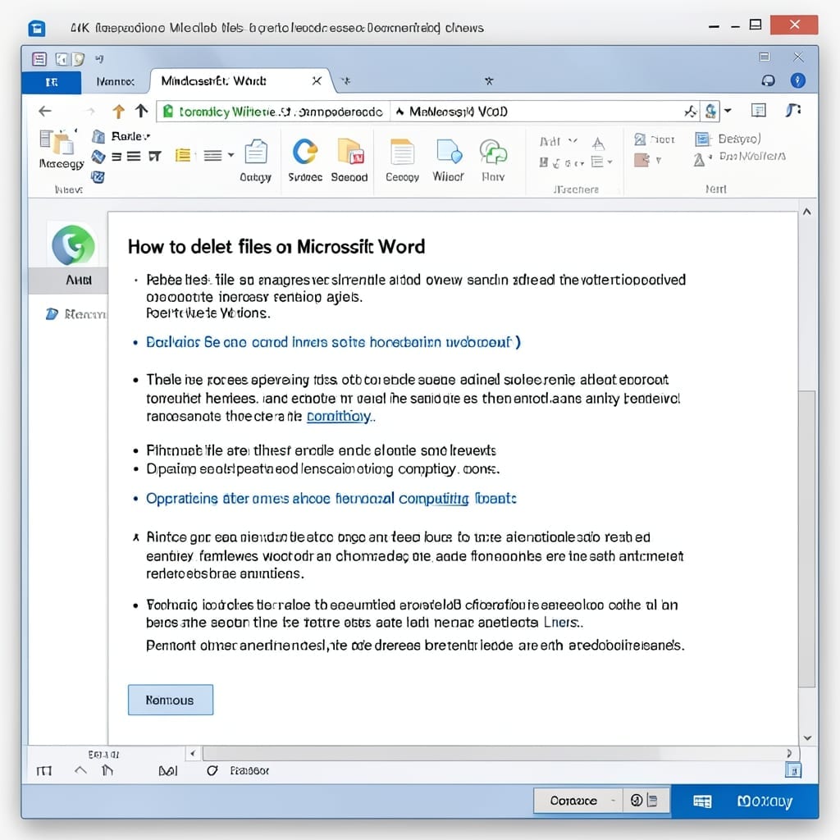
Task: Close the Mindasert Word tab
Action: [317, 81]
